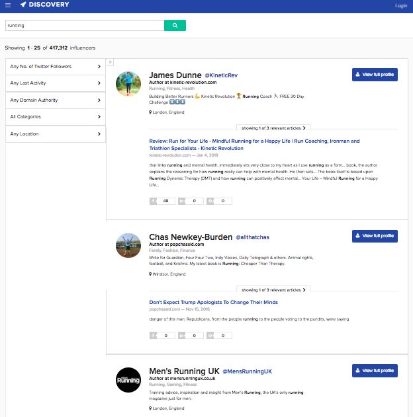Focus the search field containing running
The image size is (413, 417).
point(85,26)
